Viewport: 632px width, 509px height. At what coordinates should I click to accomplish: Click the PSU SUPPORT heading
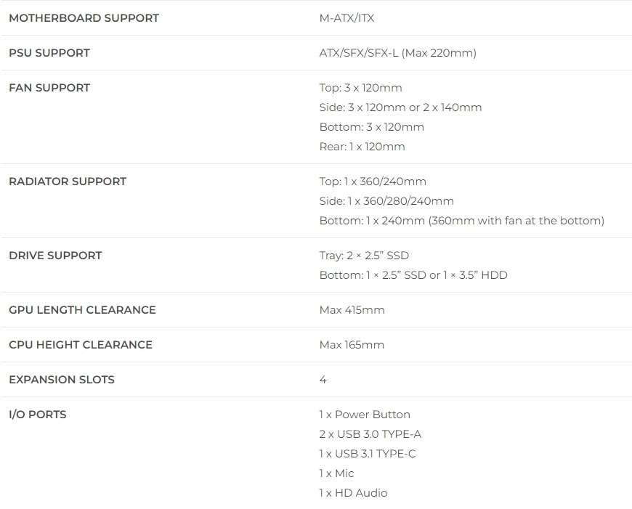click(49, 53)
